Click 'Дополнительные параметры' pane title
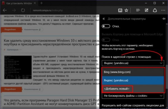168x109 pixels. (127, 19)
